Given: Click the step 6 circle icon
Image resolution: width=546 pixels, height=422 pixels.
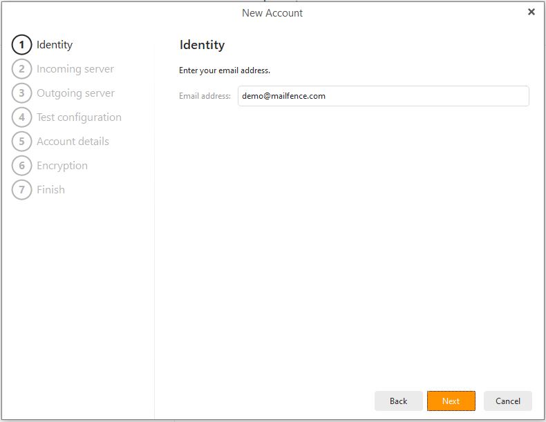Looking at the screenshot, I should [21, 166].
